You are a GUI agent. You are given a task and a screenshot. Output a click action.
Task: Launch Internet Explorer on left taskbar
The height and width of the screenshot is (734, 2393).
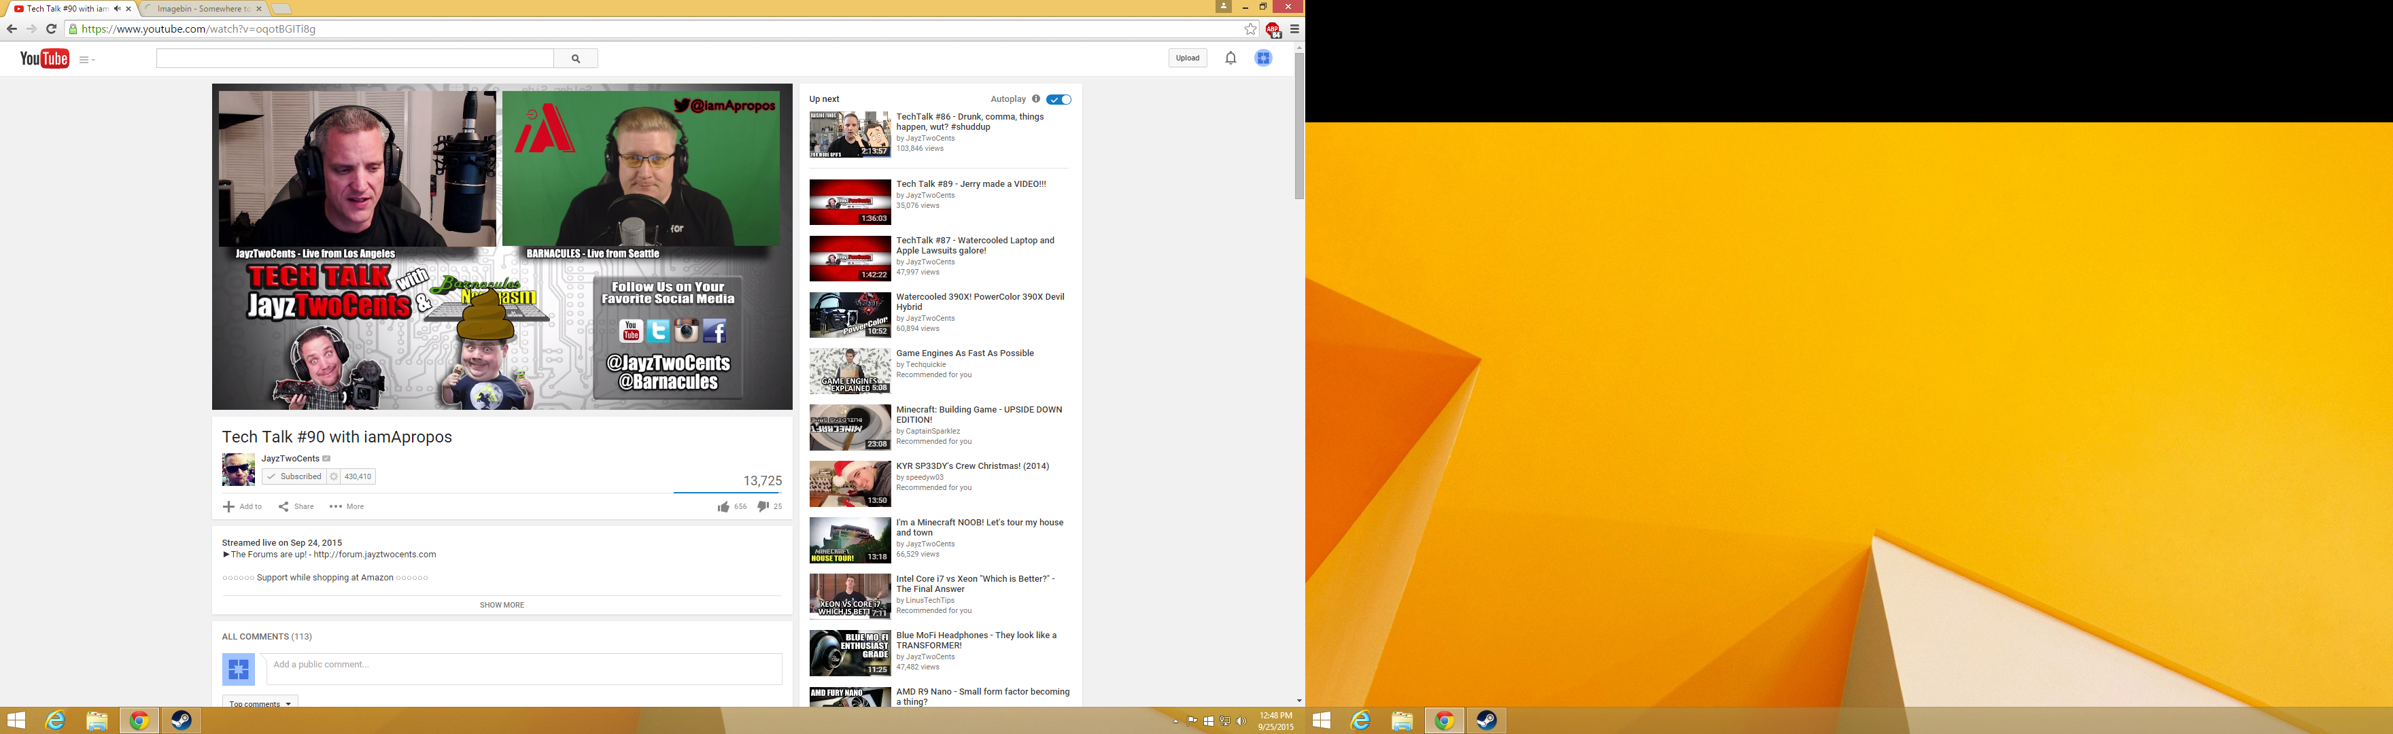click(x=56, y=720)
